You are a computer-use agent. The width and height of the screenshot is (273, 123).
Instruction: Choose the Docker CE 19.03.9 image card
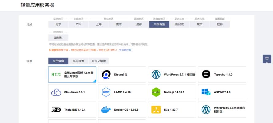tap(122, 110)
